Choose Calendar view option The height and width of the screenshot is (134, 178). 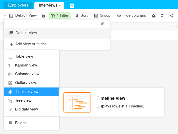(27, 74)
